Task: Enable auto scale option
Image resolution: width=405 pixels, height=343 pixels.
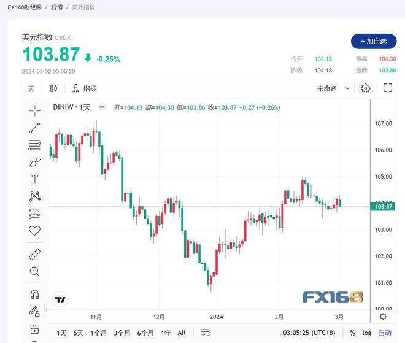Action: [x=385, y=333]
